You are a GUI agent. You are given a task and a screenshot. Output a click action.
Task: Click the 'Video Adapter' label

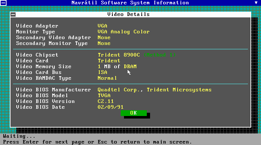pos(37,26)
